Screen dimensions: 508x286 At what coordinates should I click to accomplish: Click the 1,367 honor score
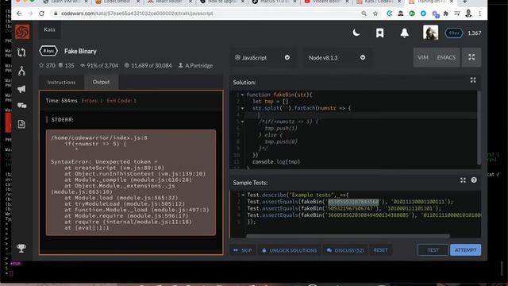(474, 33)
